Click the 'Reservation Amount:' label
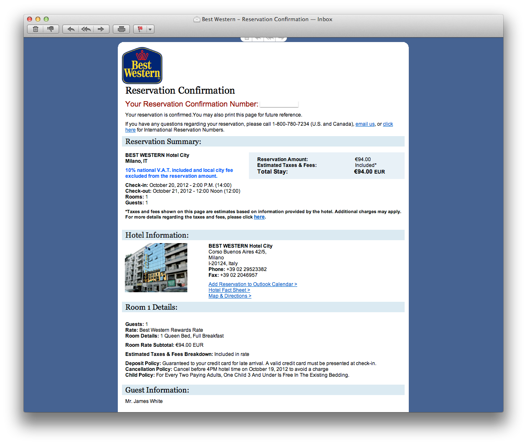This screenshot has width=527, height=445. [283, 159]
